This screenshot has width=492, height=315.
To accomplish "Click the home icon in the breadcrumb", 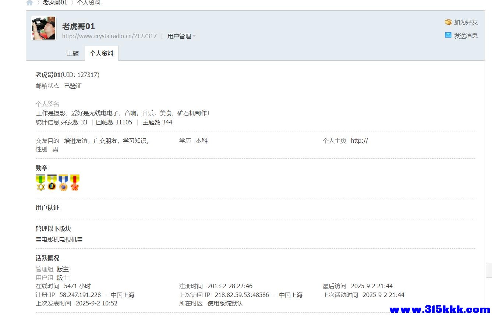I will tap(29, 3).
